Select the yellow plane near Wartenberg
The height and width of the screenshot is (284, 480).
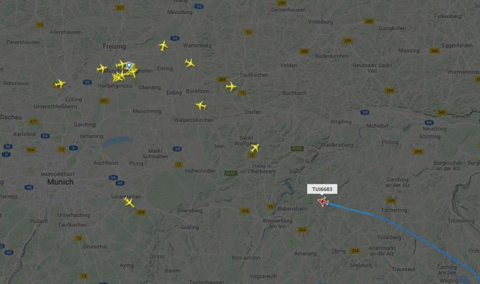coord(163,46)
